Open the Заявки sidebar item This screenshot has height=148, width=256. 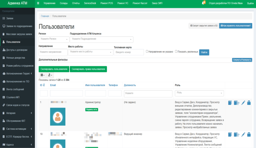pos(17,18)
